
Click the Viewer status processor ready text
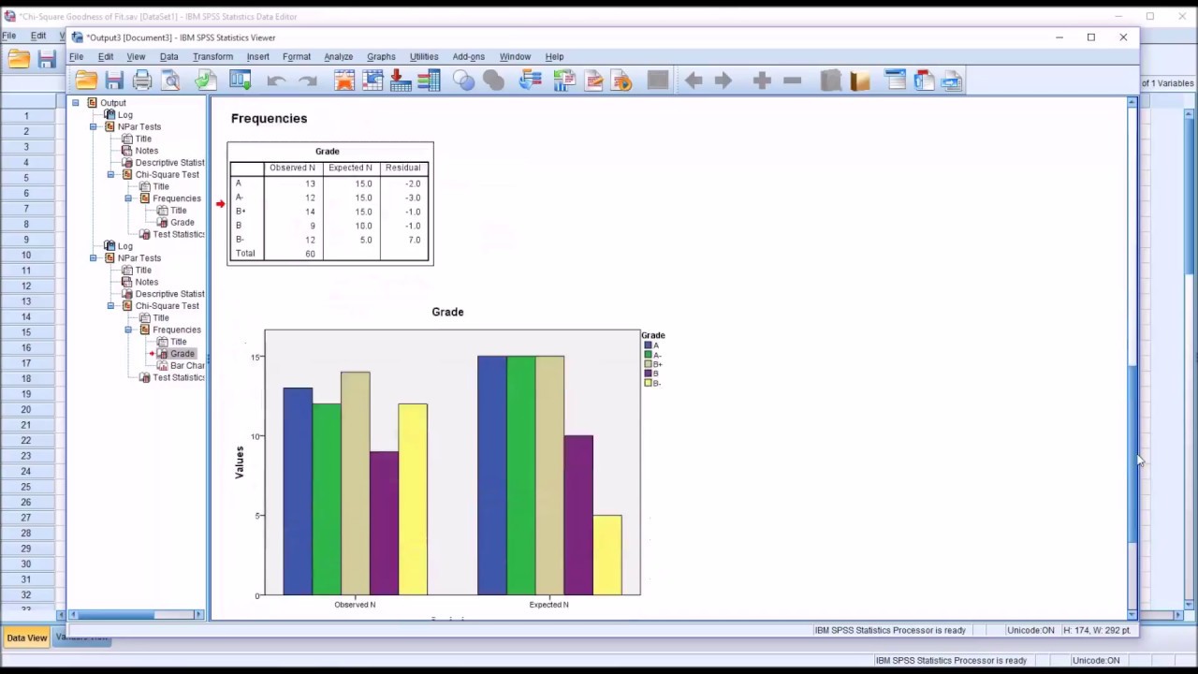[x=890, y=630]
